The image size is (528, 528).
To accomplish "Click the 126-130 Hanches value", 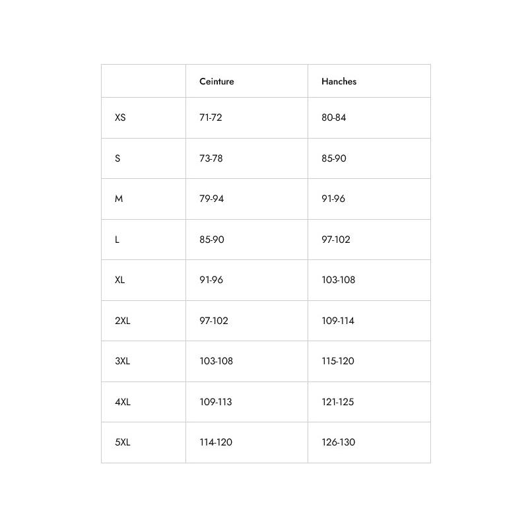I will point(339,442).
